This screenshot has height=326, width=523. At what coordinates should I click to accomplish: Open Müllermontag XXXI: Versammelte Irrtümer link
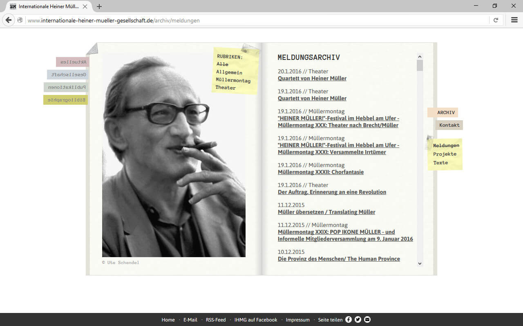338,149
